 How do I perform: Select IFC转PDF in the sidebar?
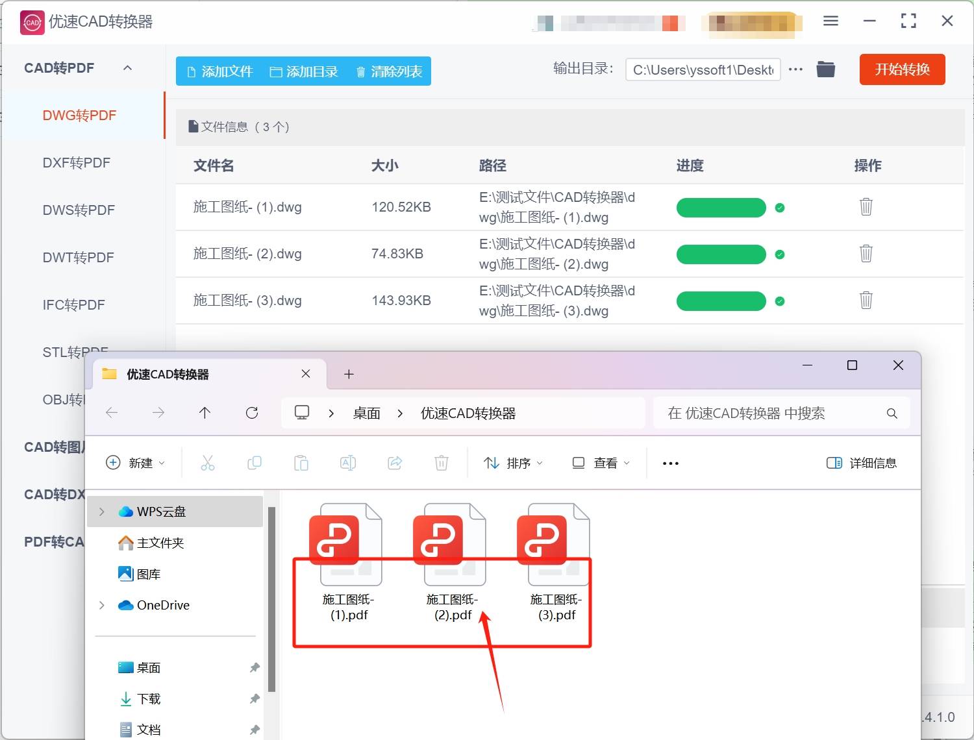(x=73, y=305)
